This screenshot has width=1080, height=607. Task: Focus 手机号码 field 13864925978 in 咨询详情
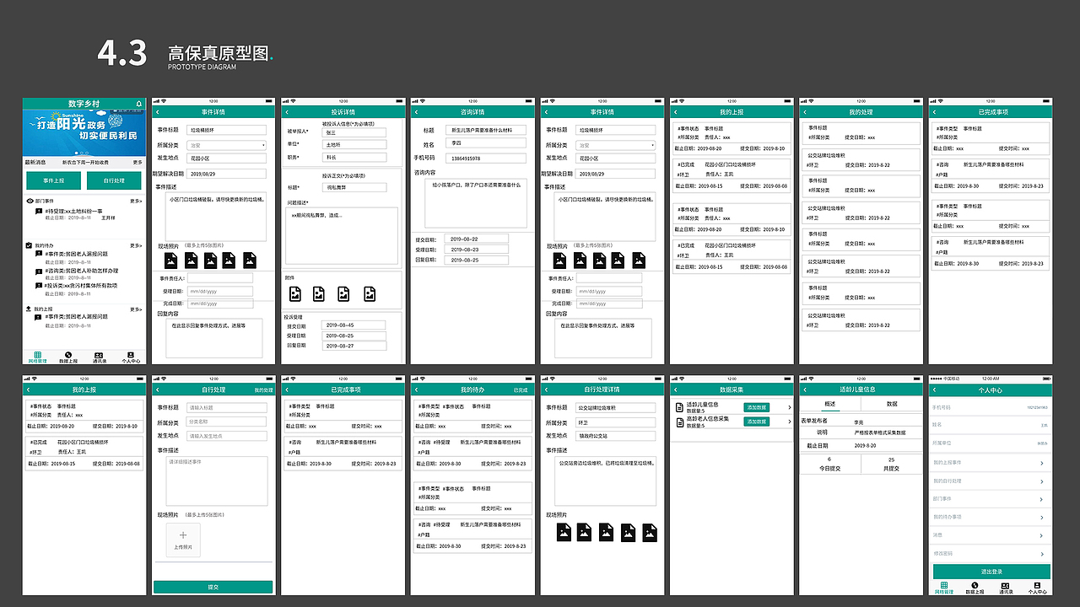[x=485, y=158]
